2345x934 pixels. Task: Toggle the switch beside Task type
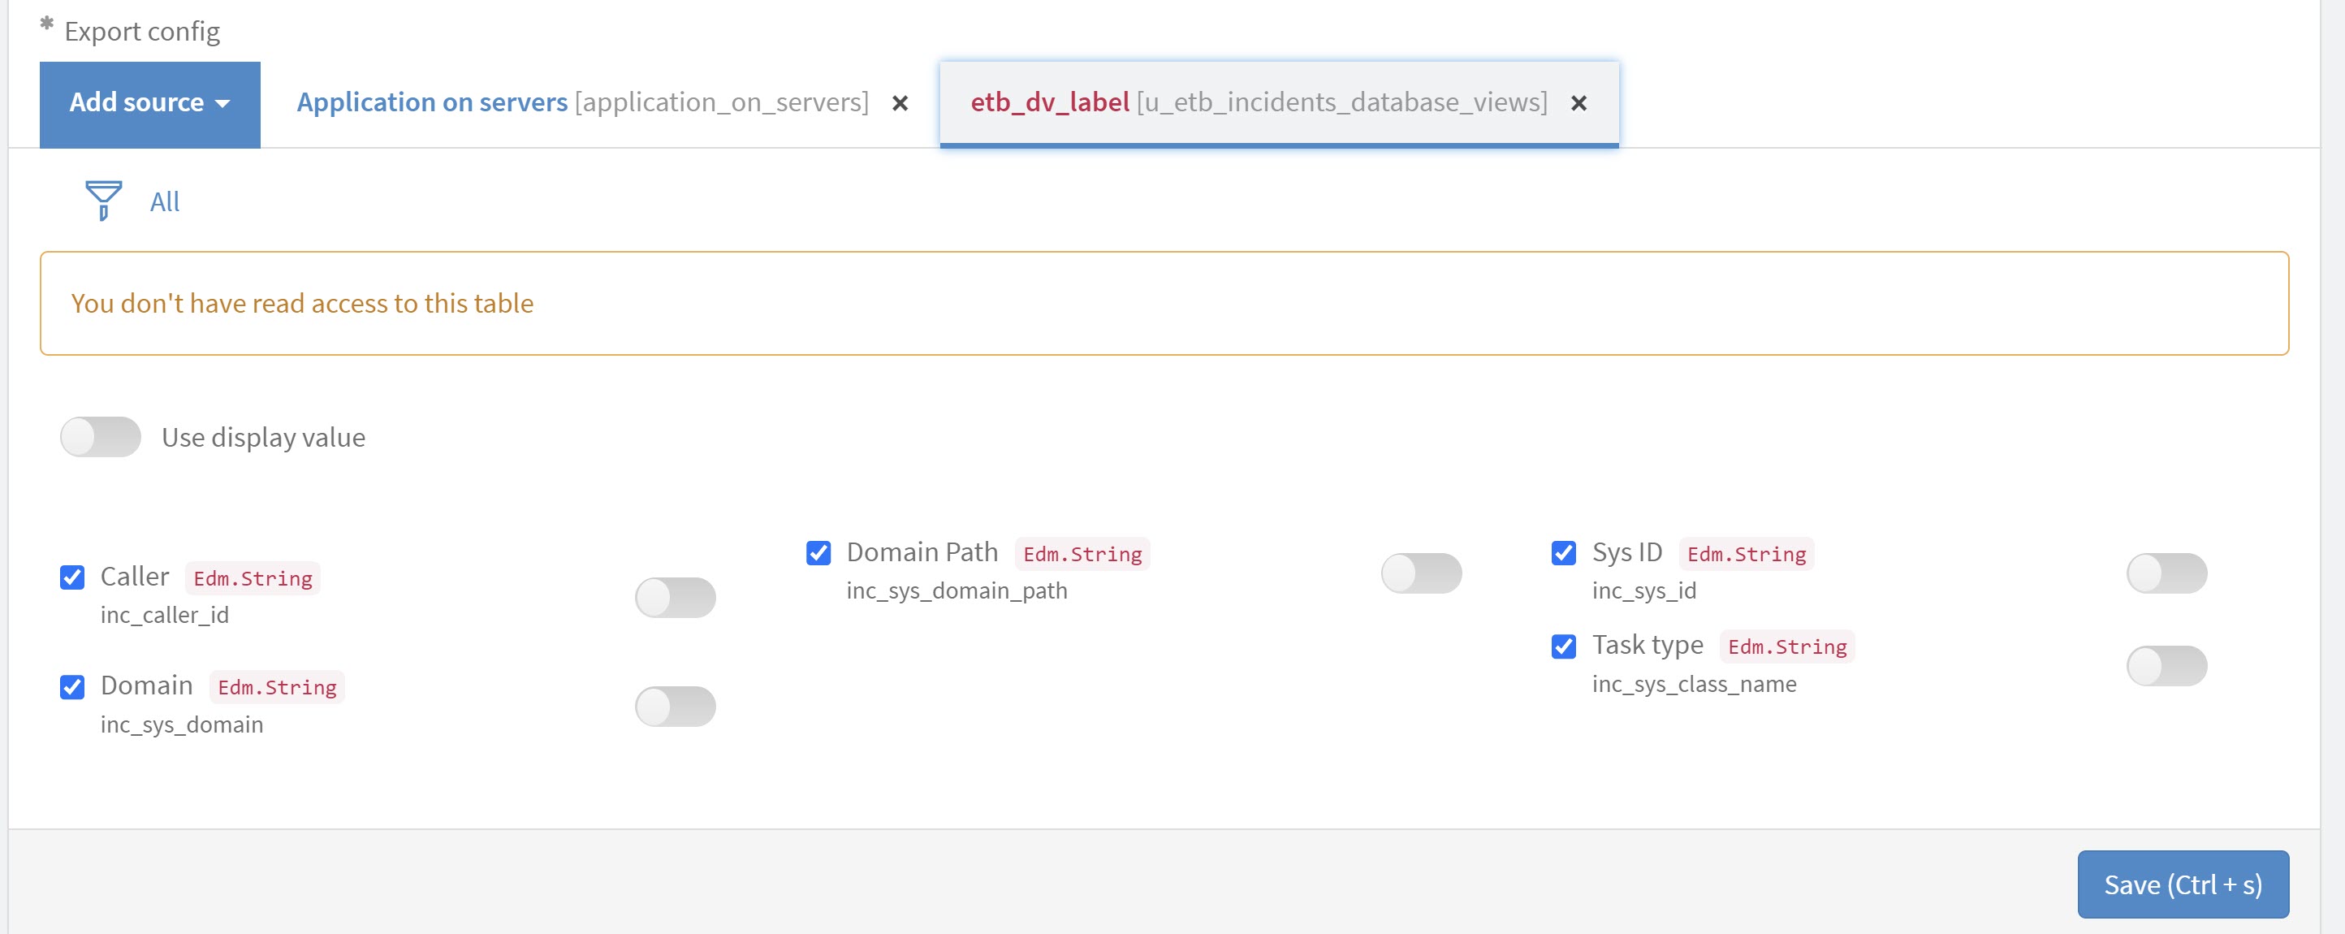coord(2166,665)
